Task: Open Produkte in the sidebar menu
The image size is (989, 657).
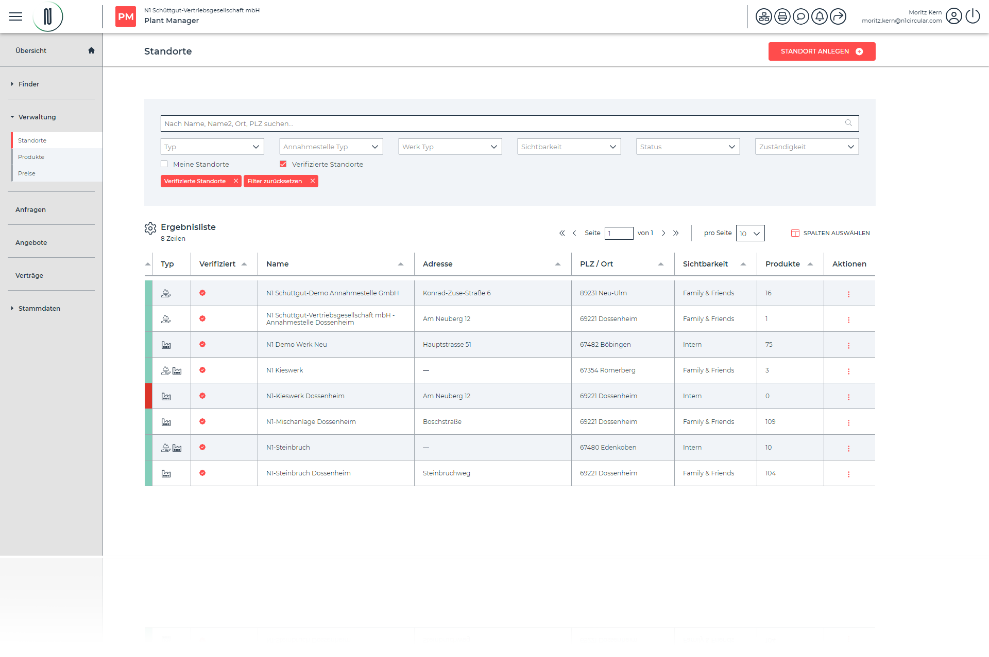Action: [x=31, y=157]
